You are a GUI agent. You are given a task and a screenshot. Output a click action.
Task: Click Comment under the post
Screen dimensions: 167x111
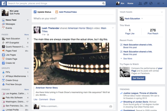44,100
